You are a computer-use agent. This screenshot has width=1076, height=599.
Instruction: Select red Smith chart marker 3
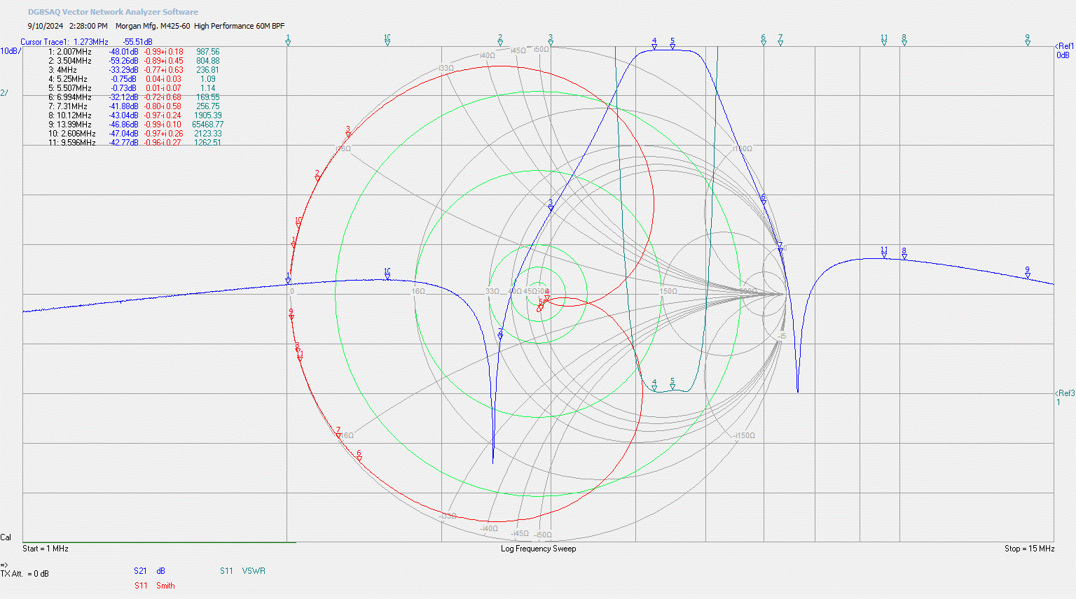pos(348,132)
